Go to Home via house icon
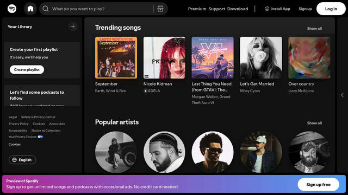348x195 pixels. 30,9
